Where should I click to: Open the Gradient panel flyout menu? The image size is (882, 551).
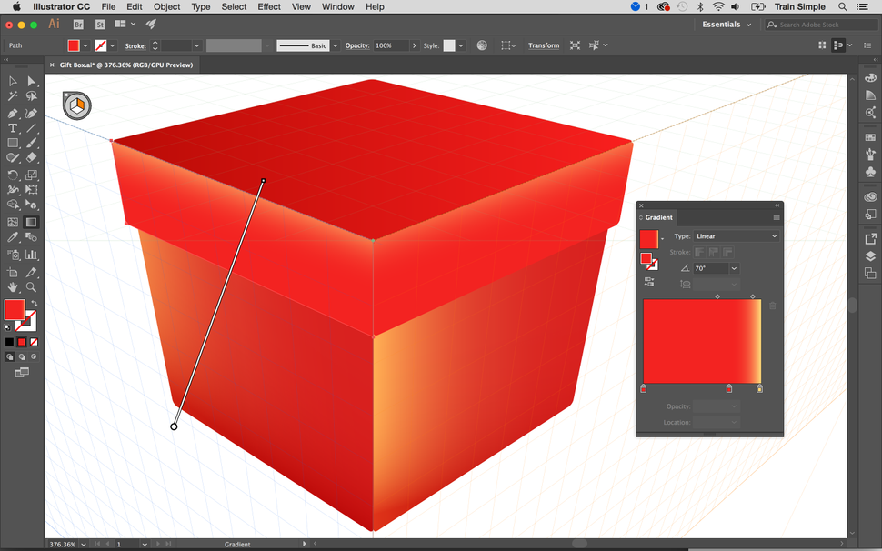pos(777,217)
